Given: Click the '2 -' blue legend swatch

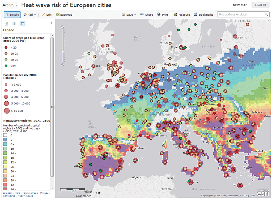Looking at the screenshot, I should click(5, 140).
